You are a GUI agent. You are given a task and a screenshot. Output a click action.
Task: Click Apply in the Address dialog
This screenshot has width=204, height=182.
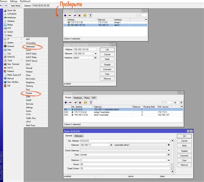pyautogui.click(x=107, y=59)
